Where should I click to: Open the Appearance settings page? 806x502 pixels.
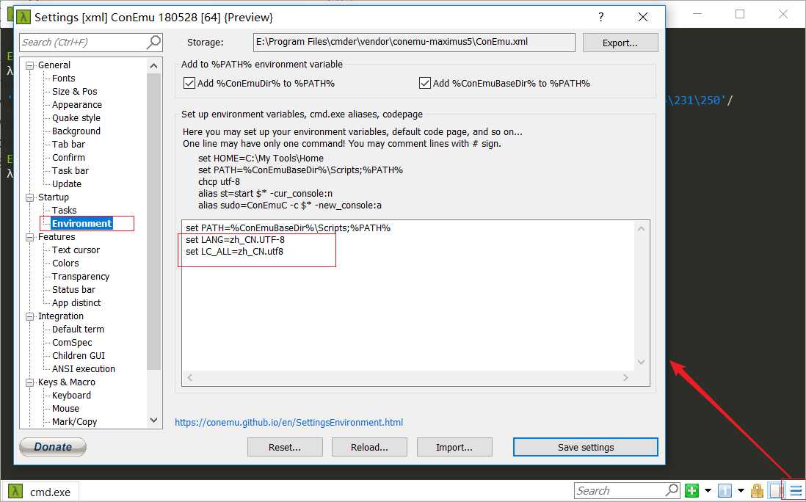(77, 105)
